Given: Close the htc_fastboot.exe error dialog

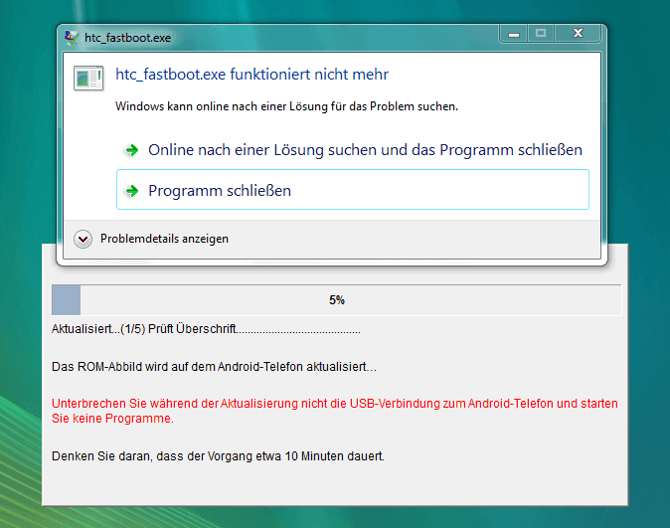Looking at the screenshot, I should 578,34.
